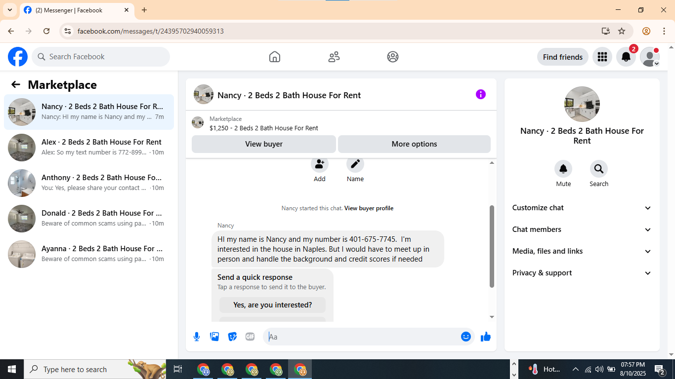The width and height of the screenshot is (675, 379).
Task: Reload the page in browser toolbar
Action: pyautogui.click(x=46, y=31)
